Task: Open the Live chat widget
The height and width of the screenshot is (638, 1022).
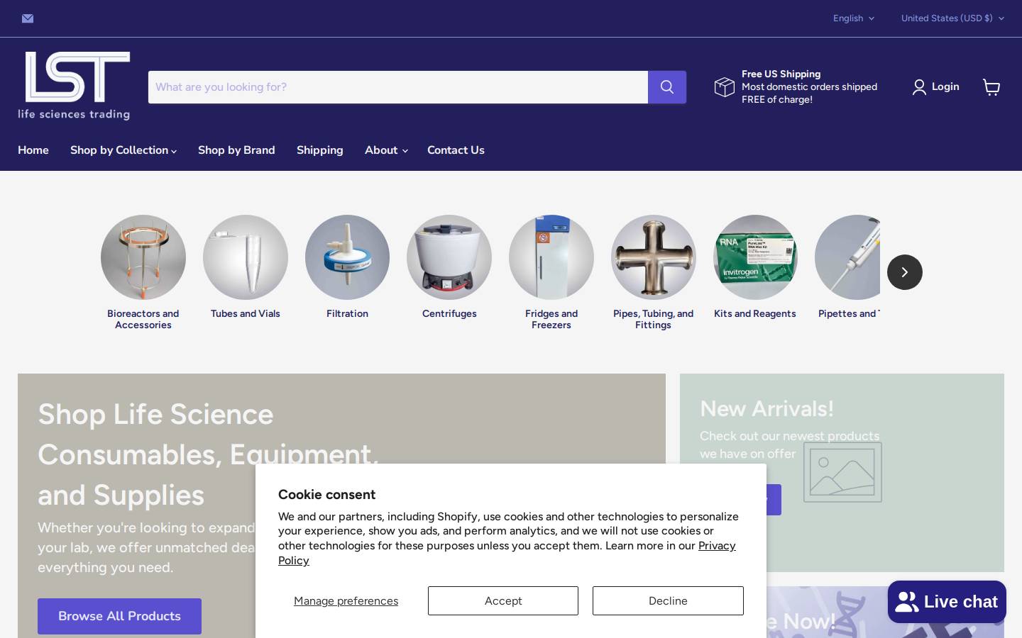Action: coord(947,602)
